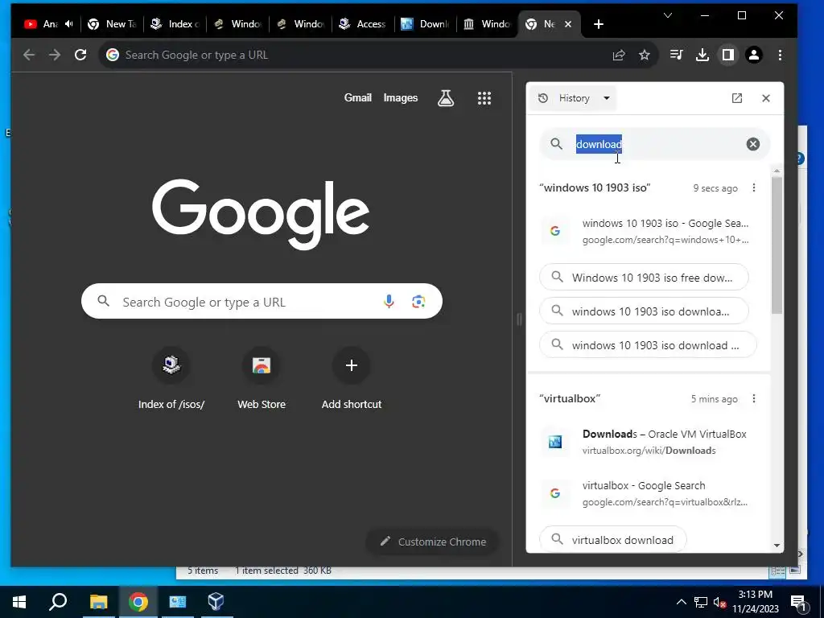
Task: Mute the audio on the YouTube tab
Action: point(69,23)
